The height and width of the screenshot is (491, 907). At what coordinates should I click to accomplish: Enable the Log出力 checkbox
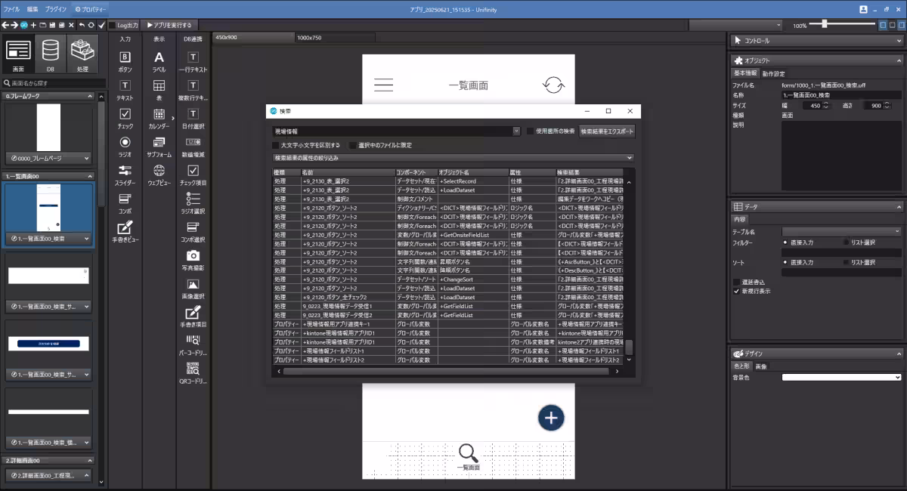[x=113, y=25]
